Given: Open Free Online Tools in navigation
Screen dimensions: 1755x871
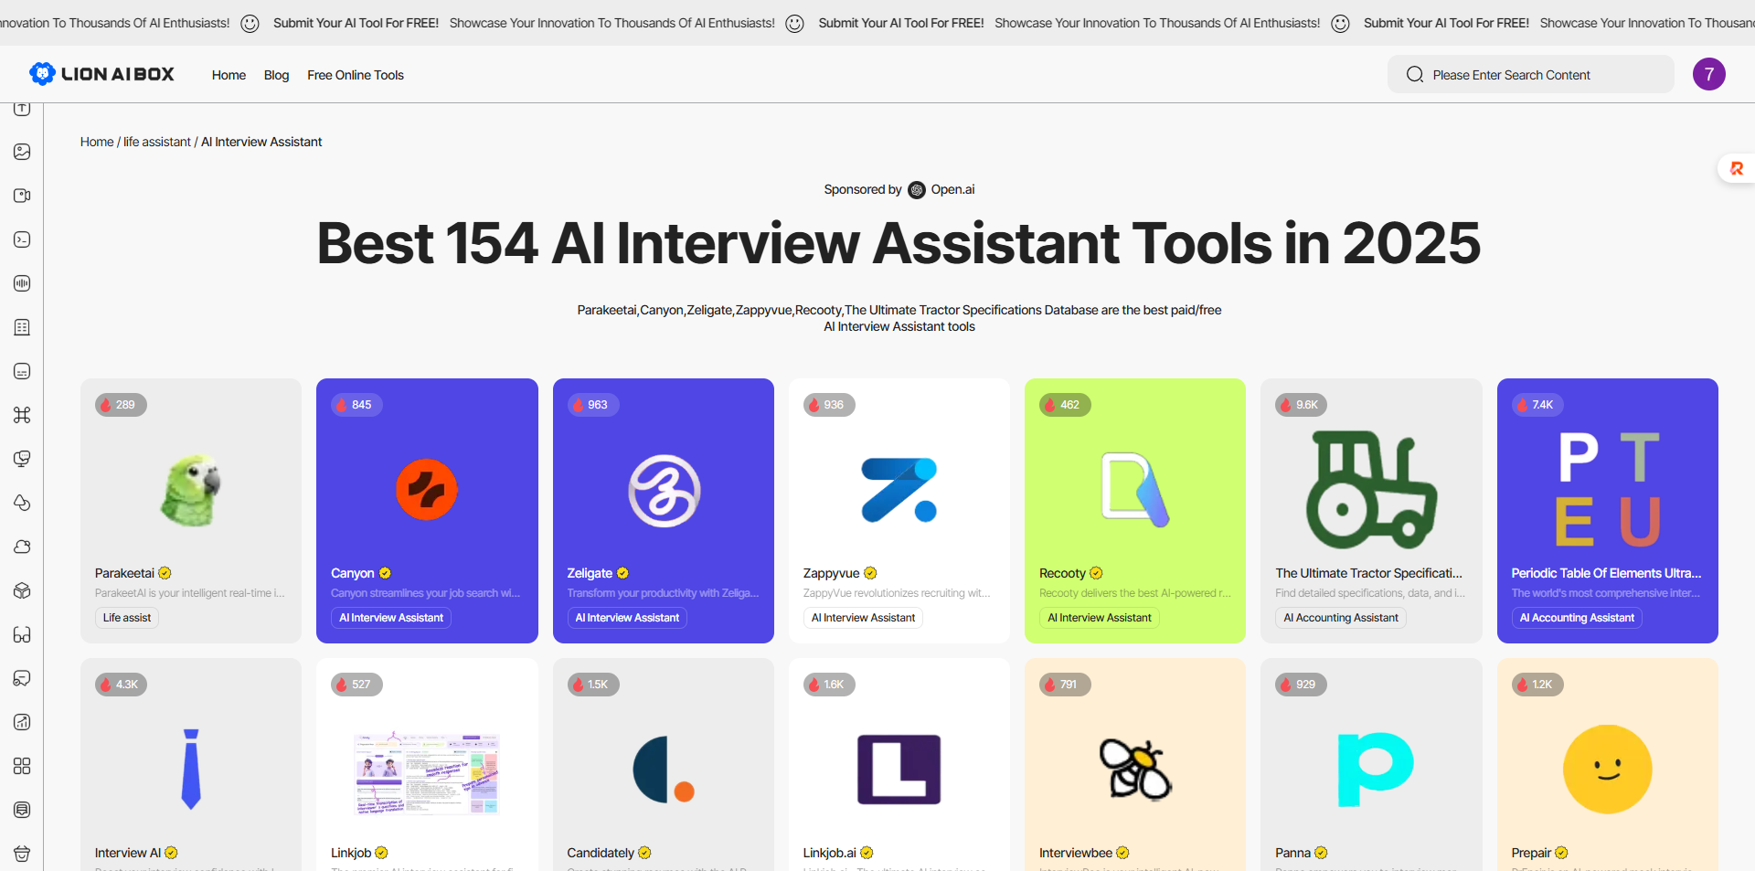Looking at the screenshot, I should coord(355,75).
